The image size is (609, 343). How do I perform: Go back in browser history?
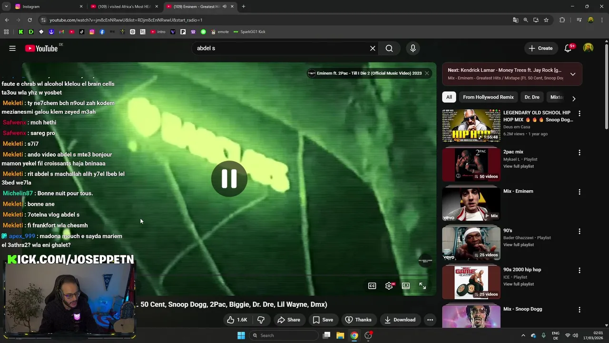pyautogui.click(x=7, y=20)
